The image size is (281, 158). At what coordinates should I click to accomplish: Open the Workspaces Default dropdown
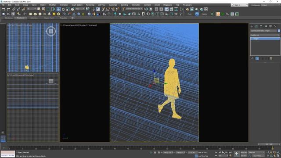pos(270,5)
